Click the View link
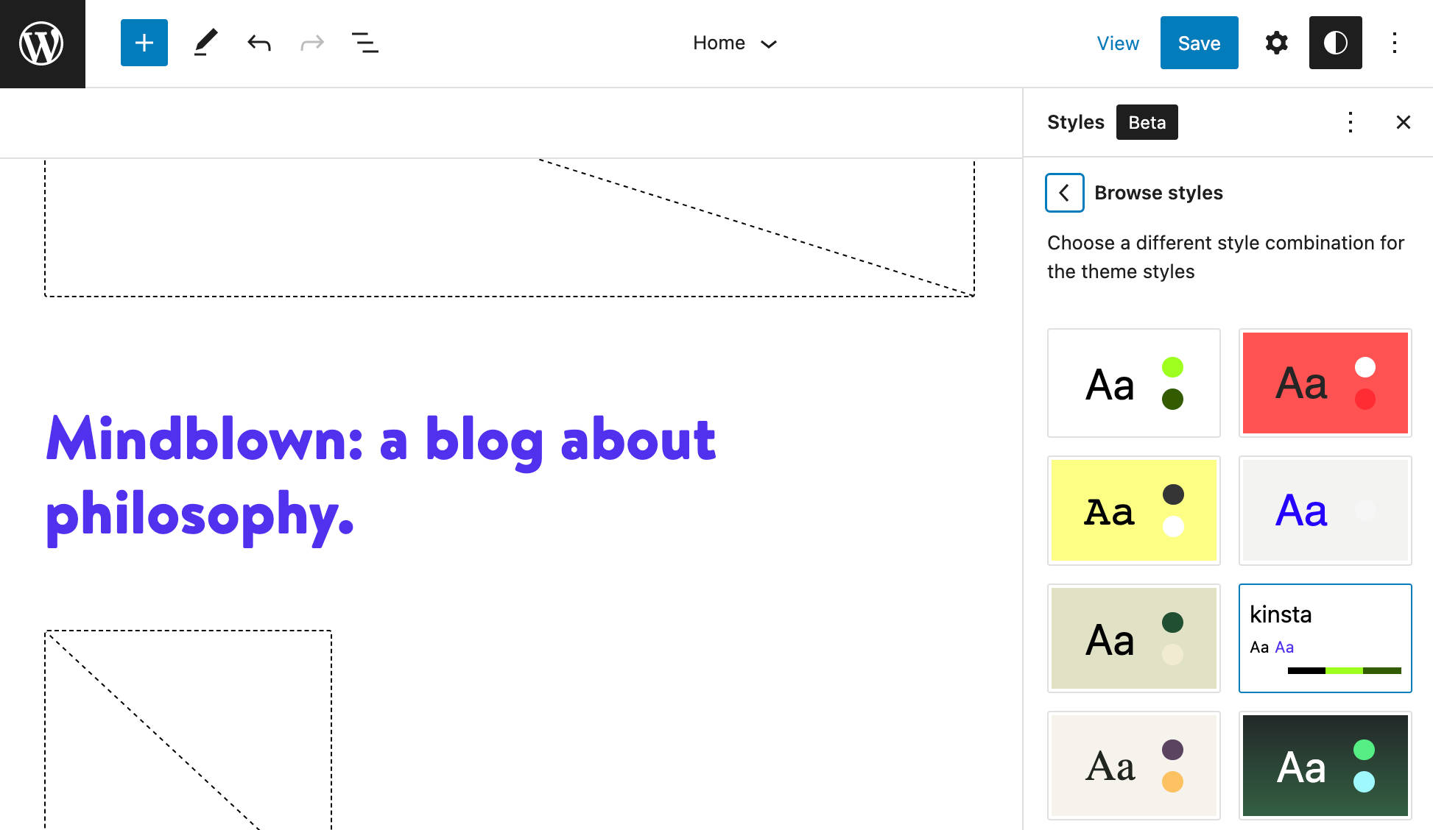The width and height of the screenshot is (1433, 830). pos(1117,43)
